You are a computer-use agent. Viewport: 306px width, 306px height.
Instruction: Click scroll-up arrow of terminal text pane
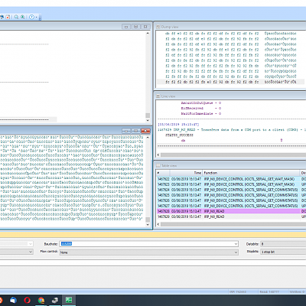click(148, 138)
